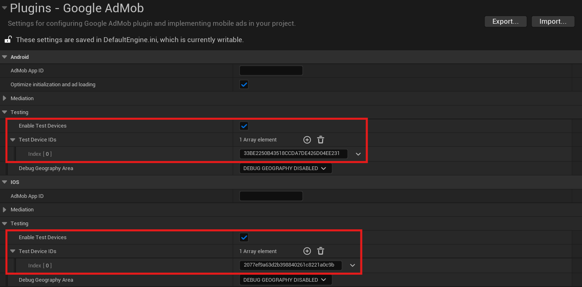Delete all Android Test Device IDs elements
Screen dimensions: 582x287
pyautogui.click(x=321, y=140)
